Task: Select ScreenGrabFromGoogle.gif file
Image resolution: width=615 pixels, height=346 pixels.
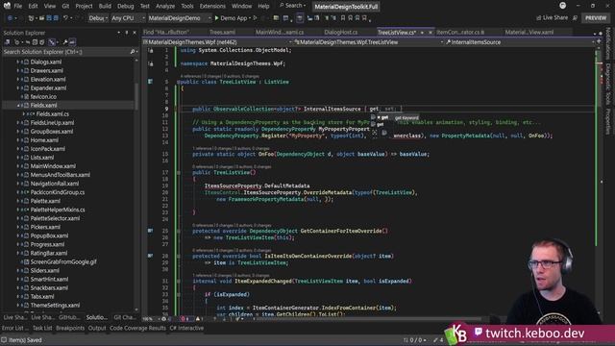Action: click(63, 262)
